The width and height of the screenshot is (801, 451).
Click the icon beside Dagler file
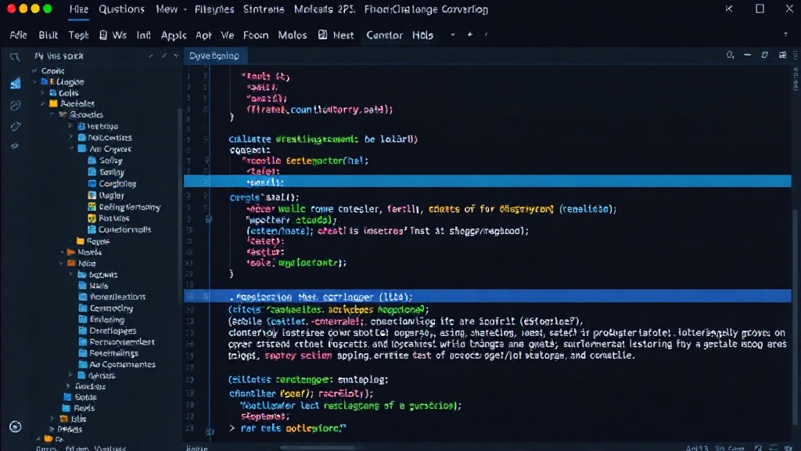(92, 195)
